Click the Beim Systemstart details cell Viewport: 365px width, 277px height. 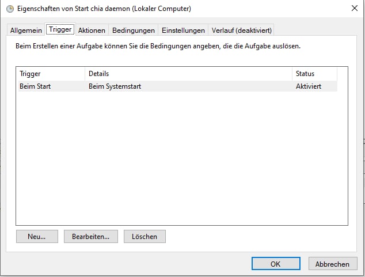[115, 86]
